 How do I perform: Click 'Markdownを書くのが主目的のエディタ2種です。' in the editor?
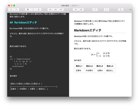click(29, 29)
